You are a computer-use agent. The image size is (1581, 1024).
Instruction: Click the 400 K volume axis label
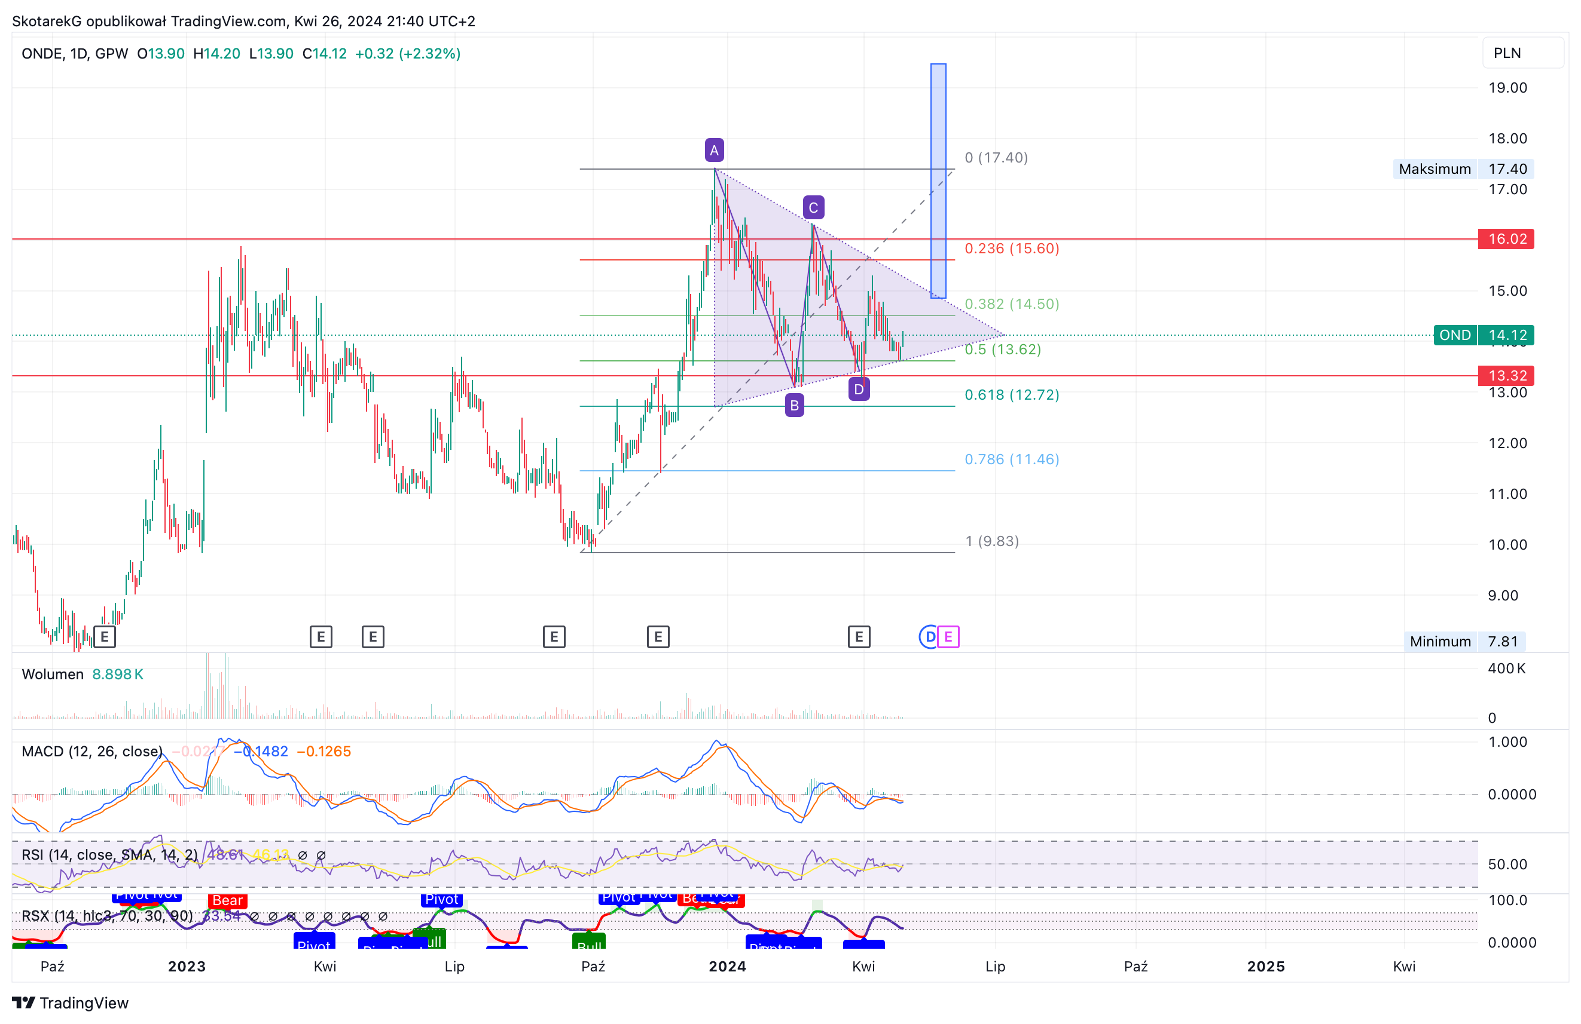[x=1507, y=669]
